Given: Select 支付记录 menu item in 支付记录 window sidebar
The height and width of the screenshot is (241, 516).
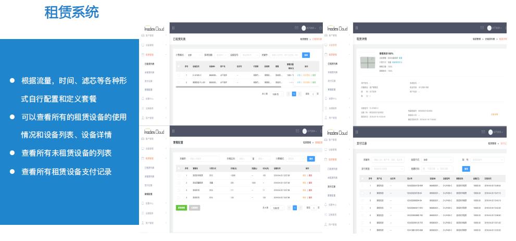Looking at the screenshot, I should 332,186.
